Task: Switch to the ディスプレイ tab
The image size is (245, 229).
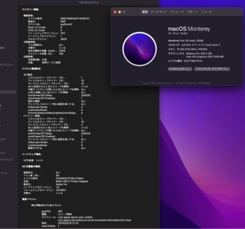Action: [159, 12]
